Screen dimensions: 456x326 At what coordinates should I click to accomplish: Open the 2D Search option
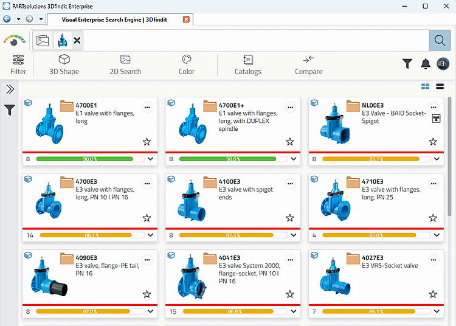click(125, 64)
